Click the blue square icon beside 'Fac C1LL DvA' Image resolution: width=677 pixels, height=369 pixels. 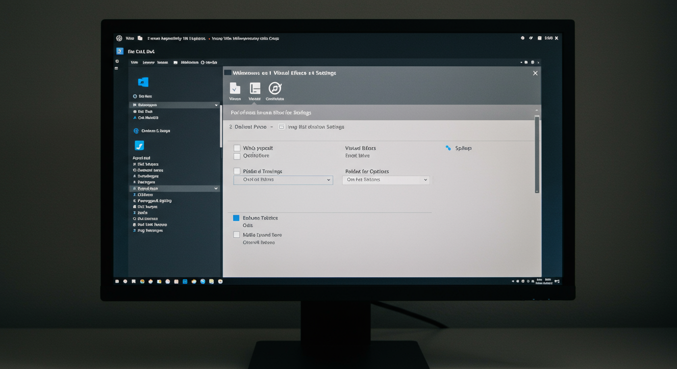120,51
